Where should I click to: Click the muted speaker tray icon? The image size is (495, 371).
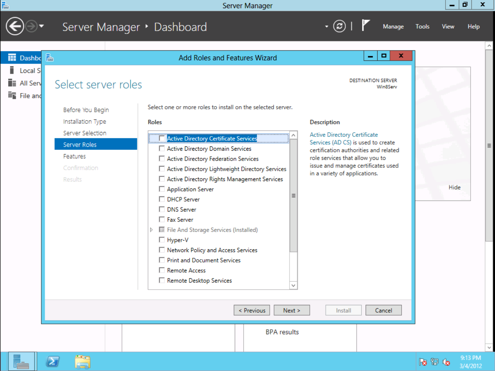point(446,362)
